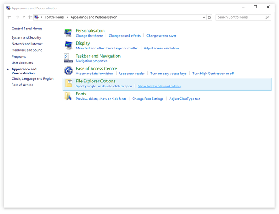
Task: Open the Taskbar and Navigation icon
Action: click(68, 58)
